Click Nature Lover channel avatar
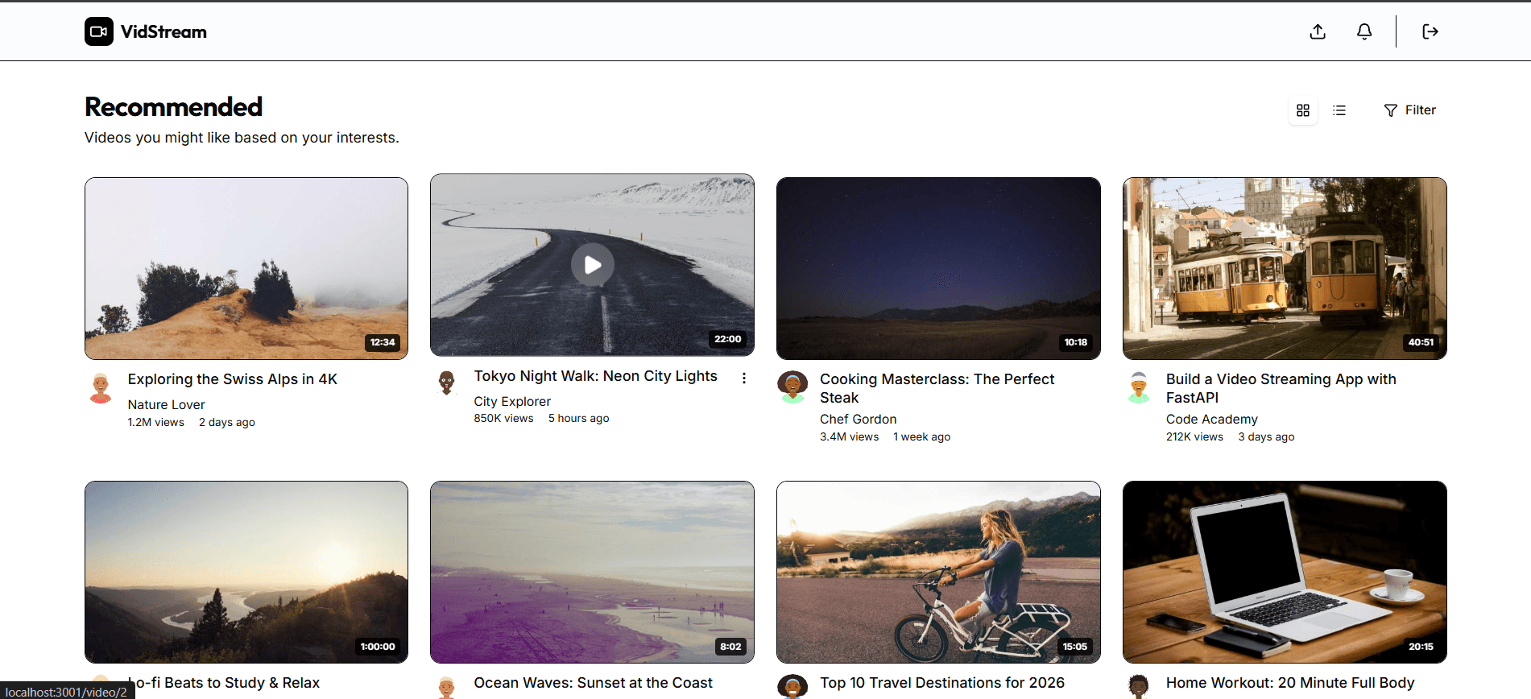1531x699 pixels. pos(101,387)
